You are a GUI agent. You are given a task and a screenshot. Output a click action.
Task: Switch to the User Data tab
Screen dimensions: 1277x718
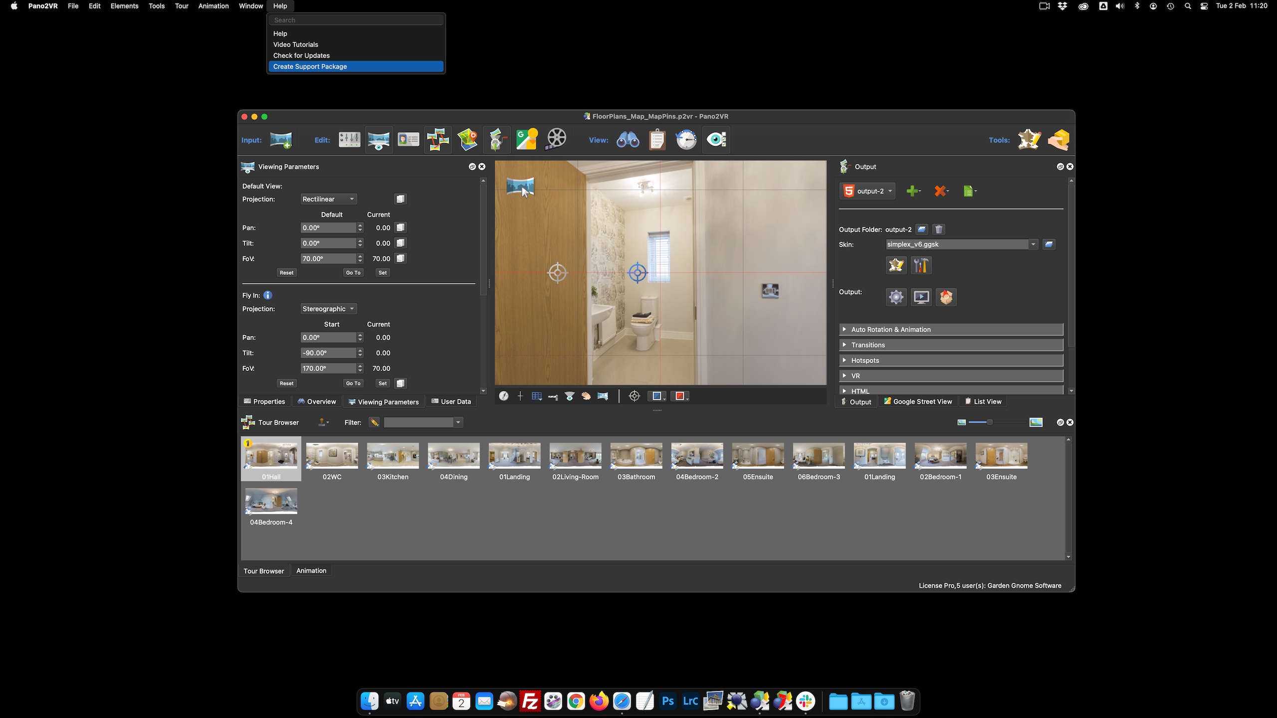coord(451,401)
